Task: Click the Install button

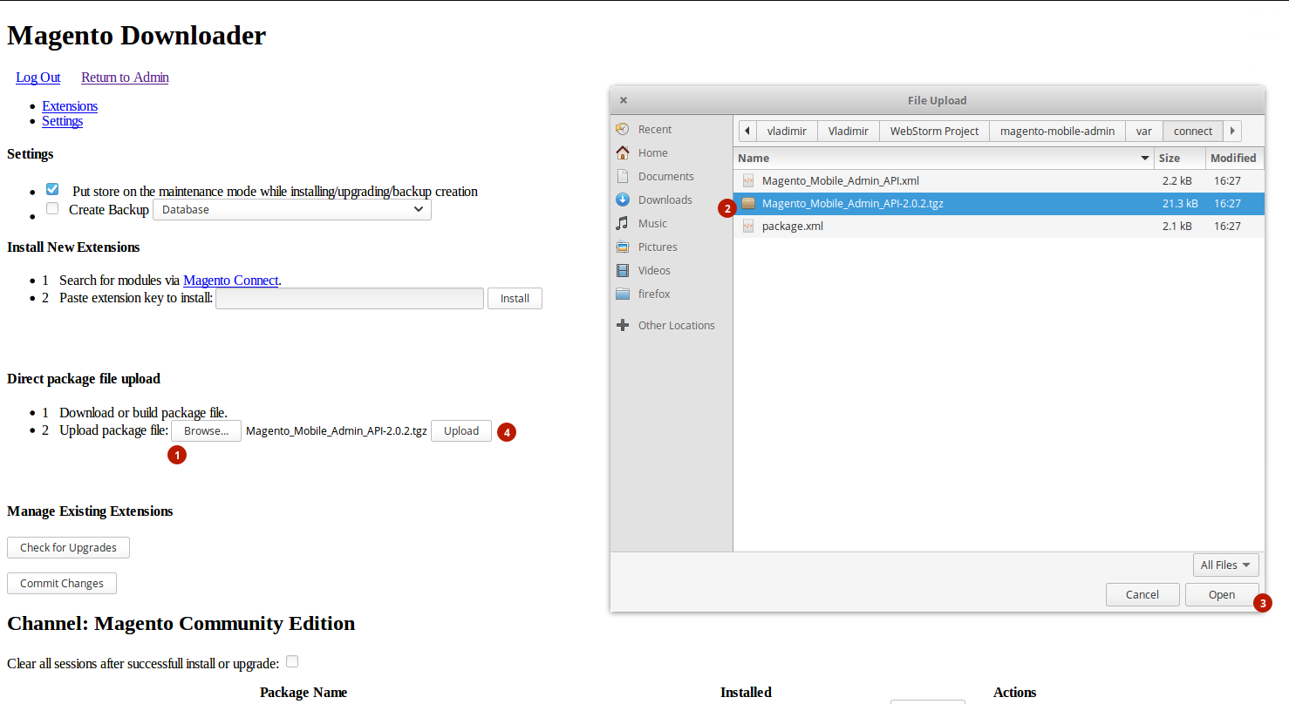Action: tap(515, 298)
